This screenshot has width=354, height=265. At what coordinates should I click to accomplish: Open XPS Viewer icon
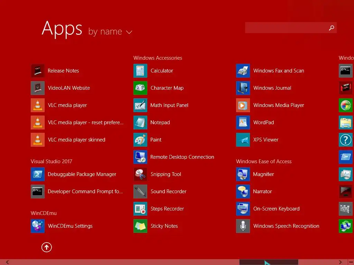243,140
